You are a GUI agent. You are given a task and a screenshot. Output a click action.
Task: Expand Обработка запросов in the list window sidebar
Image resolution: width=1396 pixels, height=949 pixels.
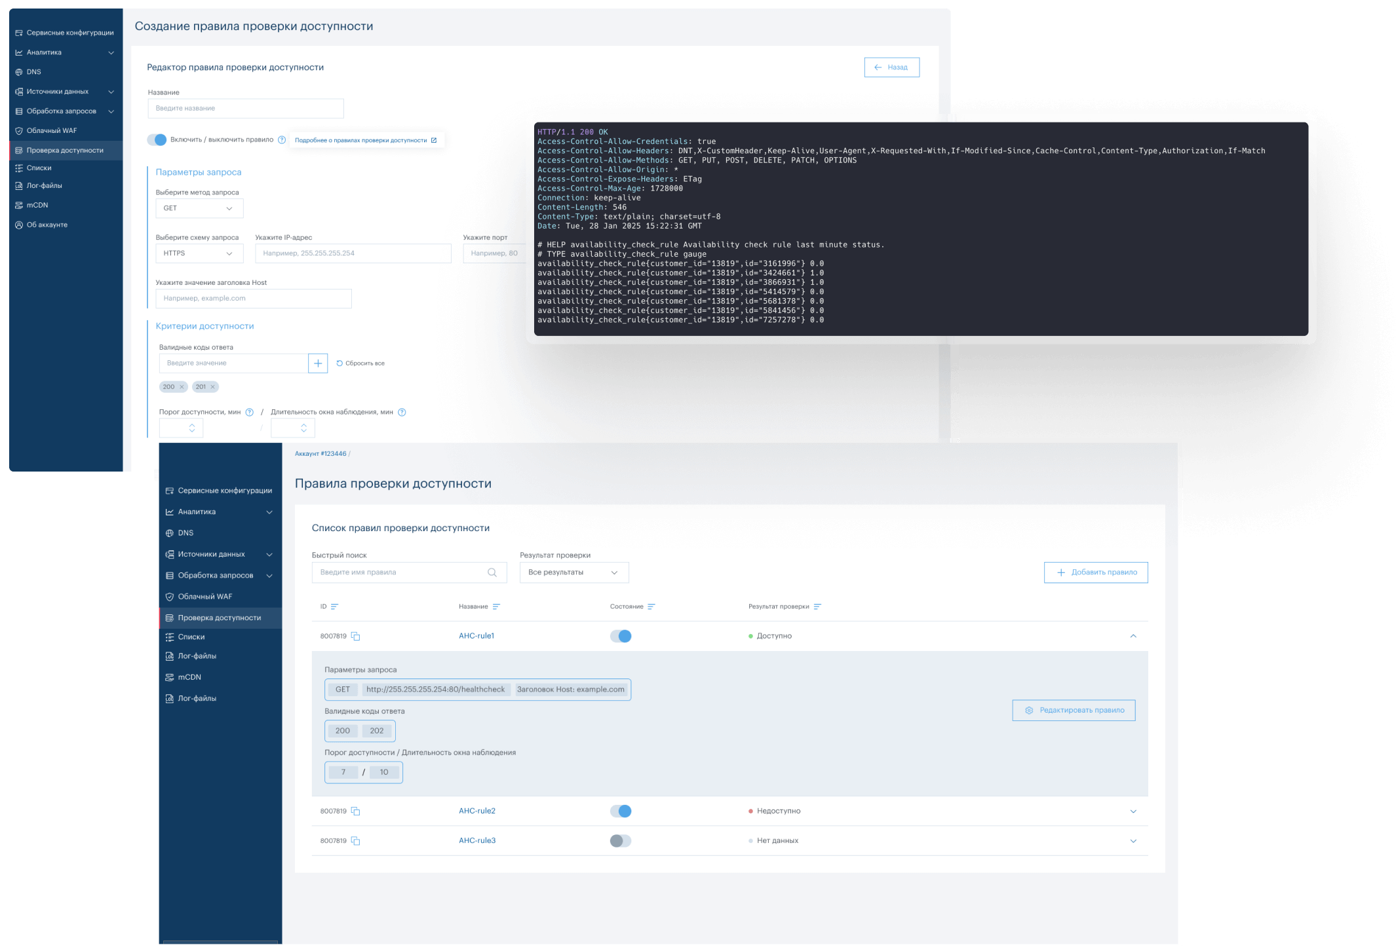pos(269,576)
